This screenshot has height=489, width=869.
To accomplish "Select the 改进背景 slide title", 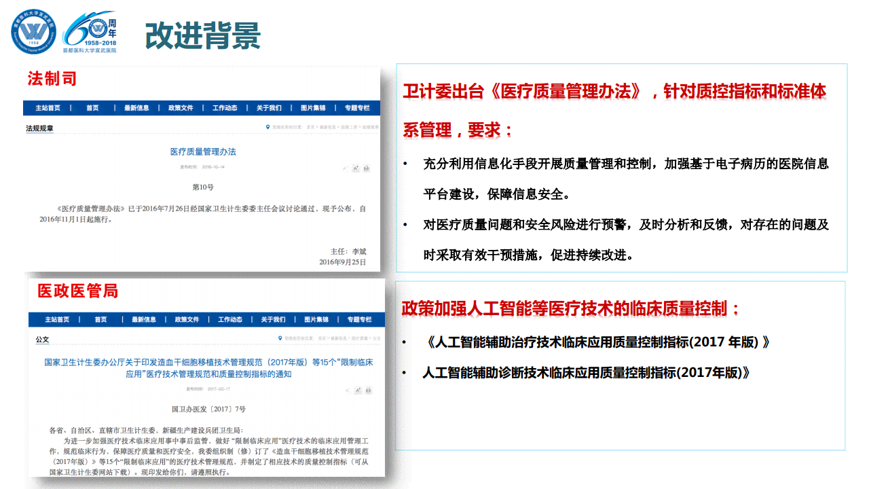I will [x=203, y=35].
